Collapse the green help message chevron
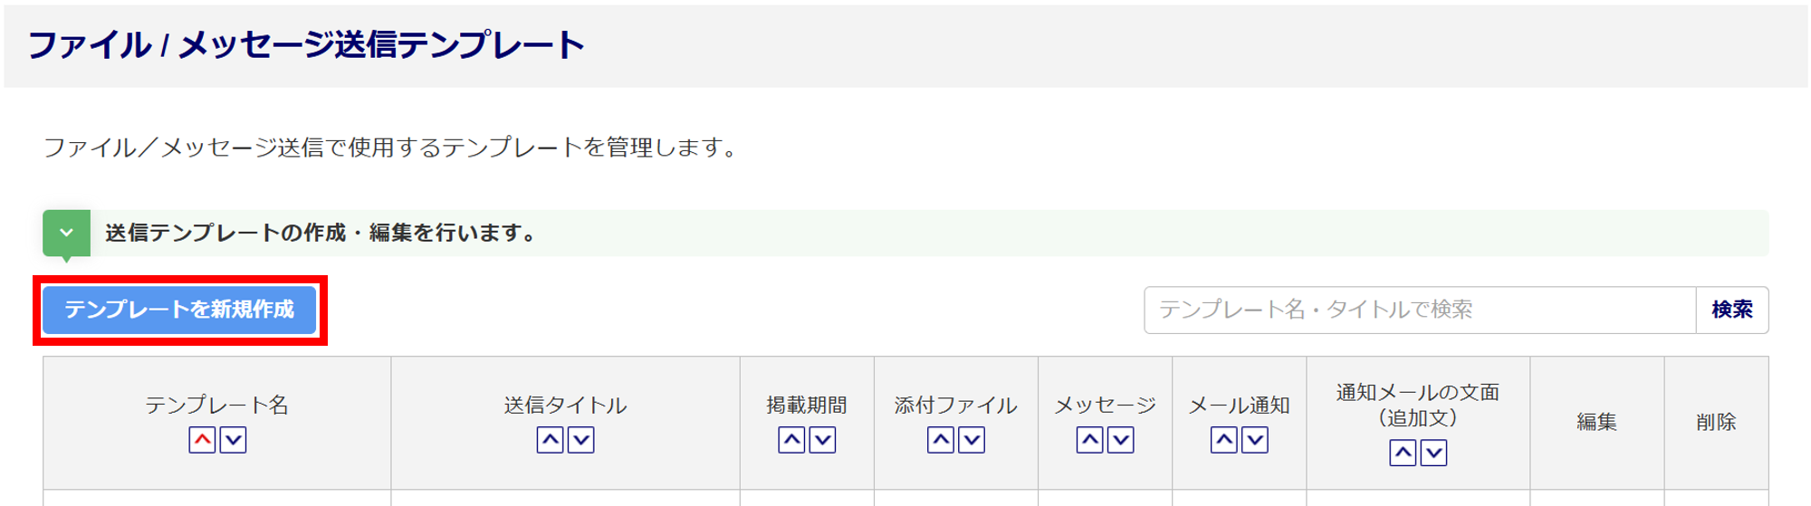Image resolution: width=1811 pixels, height=506 pixels. [x=66, y=233]
